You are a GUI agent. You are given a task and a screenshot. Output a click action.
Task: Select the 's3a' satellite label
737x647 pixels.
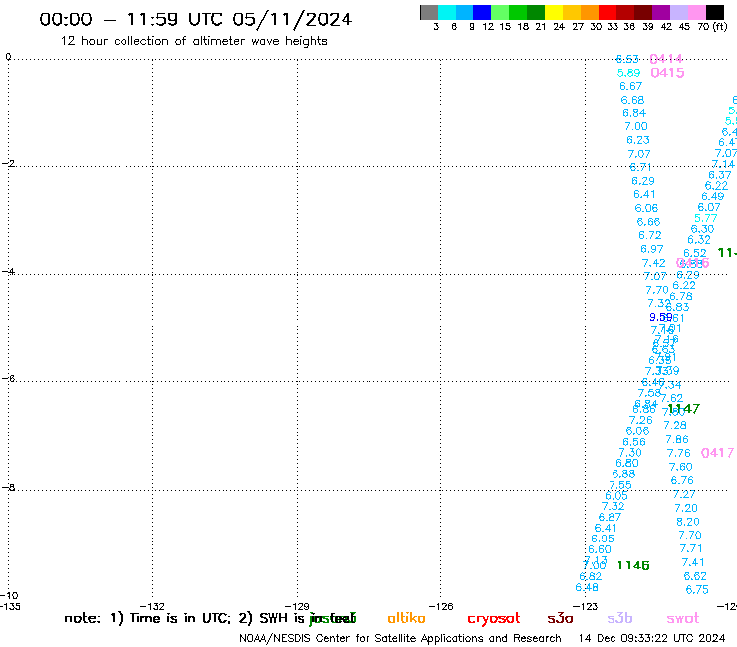click(560, 619)
